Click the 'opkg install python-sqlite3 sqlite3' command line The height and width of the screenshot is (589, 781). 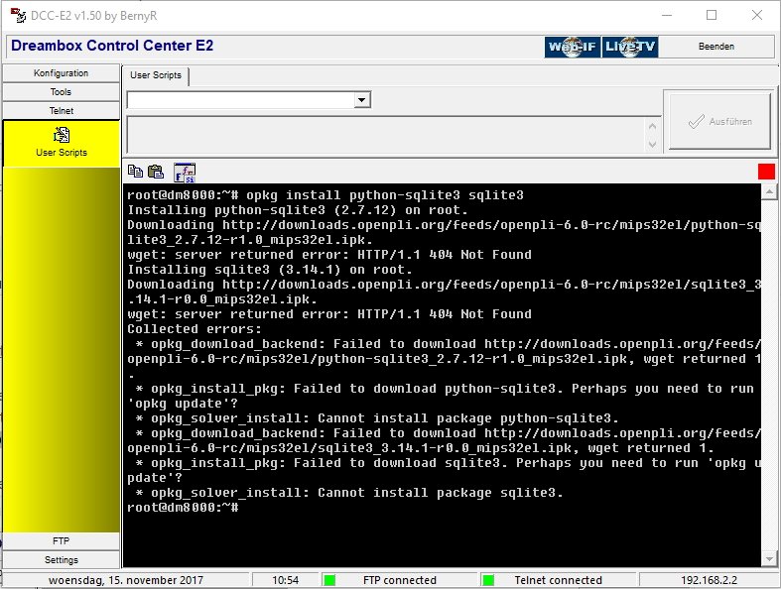(385, 195)
